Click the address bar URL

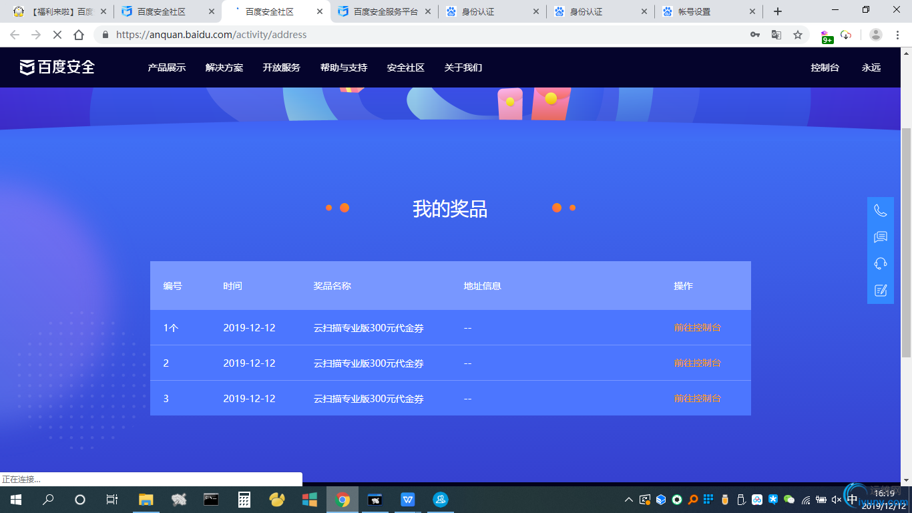pyautogui.click(x=212, y=35)
